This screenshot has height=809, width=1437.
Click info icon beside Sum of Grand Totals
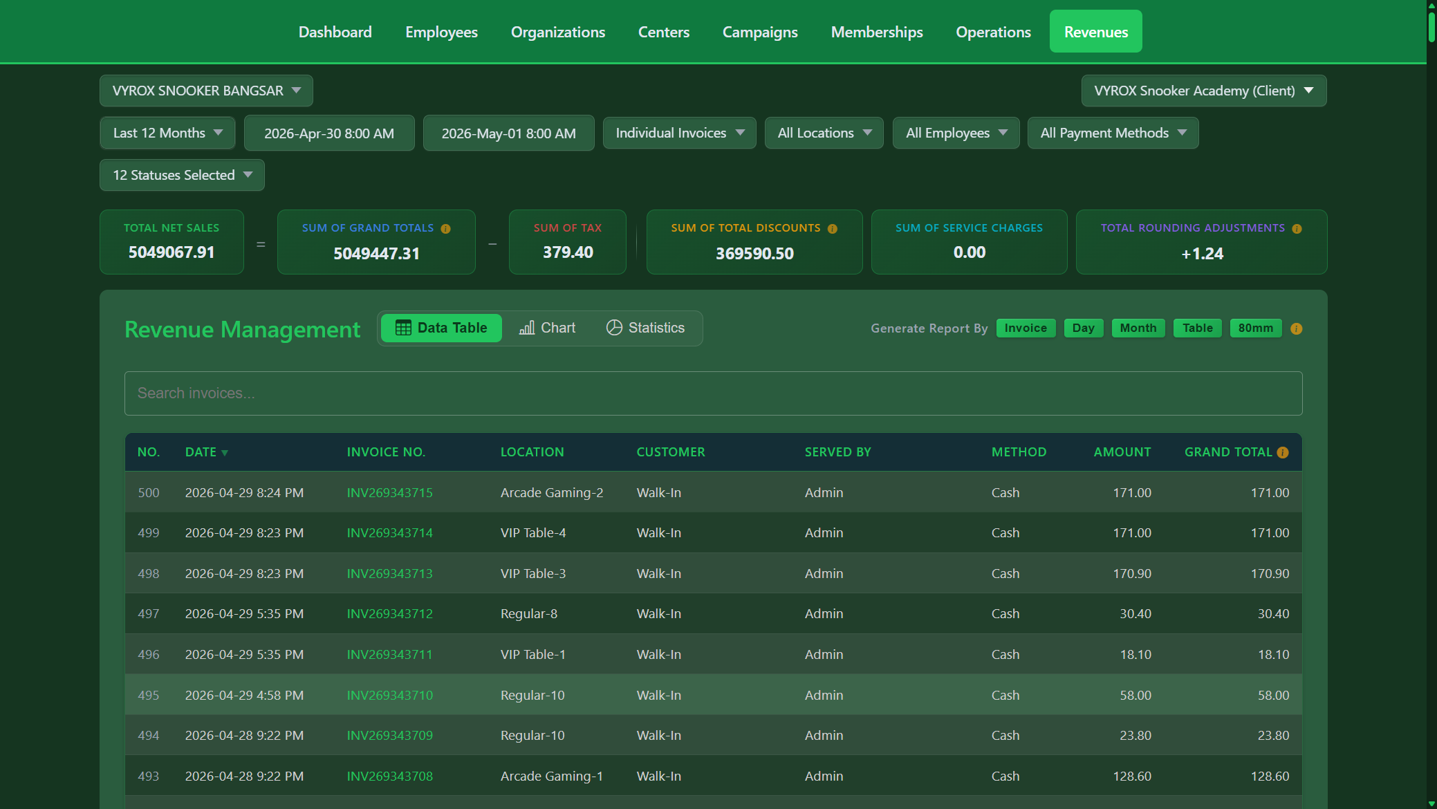445,229
